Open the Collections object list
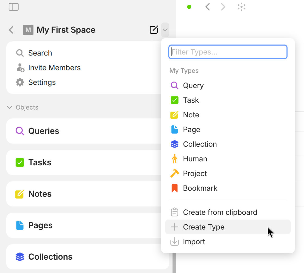Screen dimensions: 304x273 coord(50,257)
